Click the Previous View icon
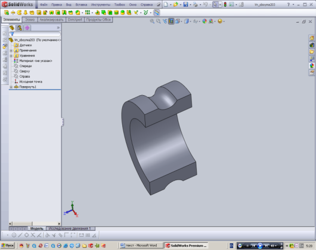This screenshot has height=250, width=316. point(165,21)
